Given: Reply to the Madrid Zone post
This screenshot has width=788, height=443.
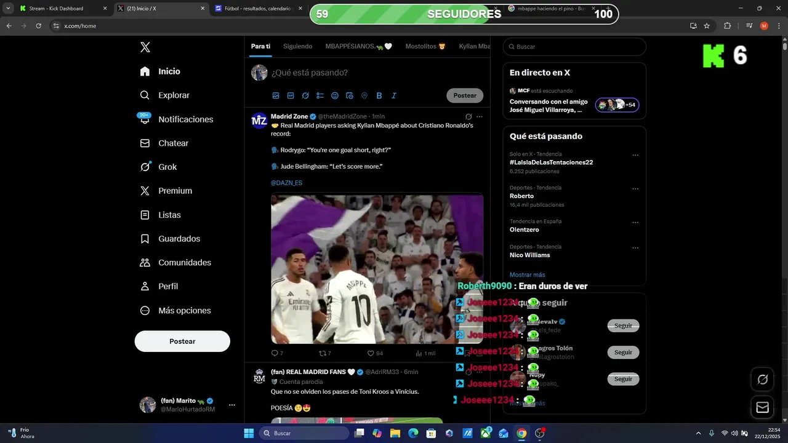Looking at the screenshot, I should 277,353.
